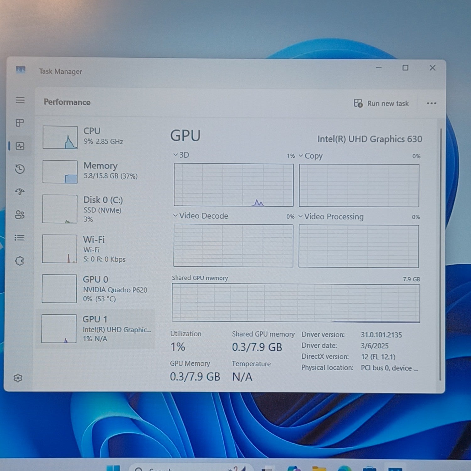
Task: Click the 7.9 GB graph maximum label
Action: pyautogui.click(x=411, y=279)
